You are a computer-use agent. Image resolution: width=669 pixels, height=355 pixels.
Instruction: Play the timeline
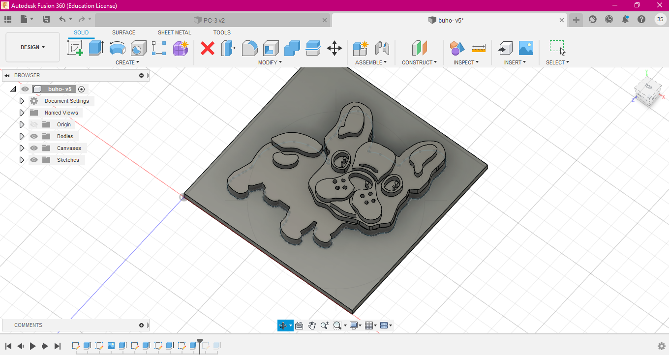[32, 346]
